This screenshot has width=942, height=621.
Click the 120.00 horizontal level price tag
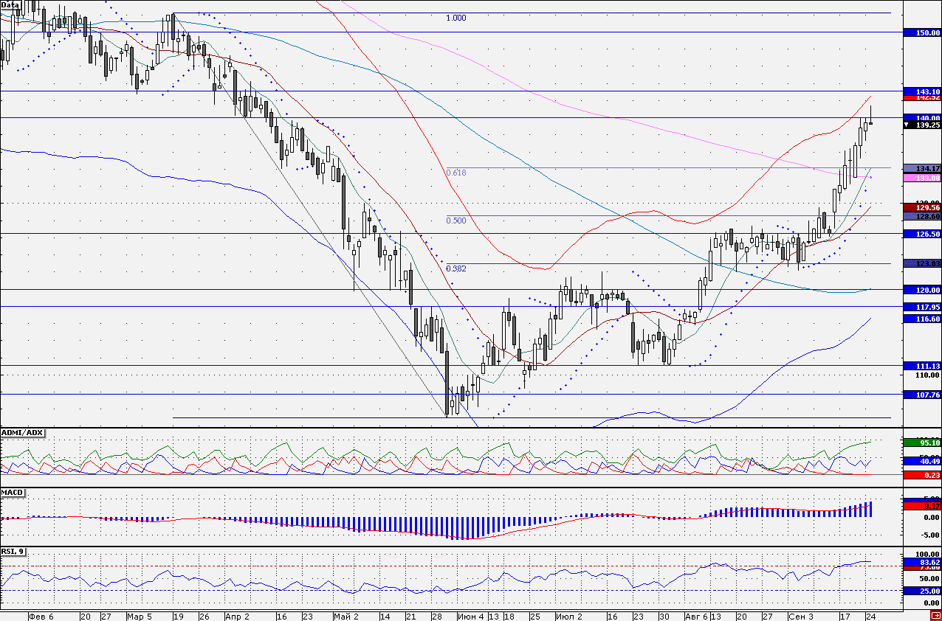click(922, 291)
